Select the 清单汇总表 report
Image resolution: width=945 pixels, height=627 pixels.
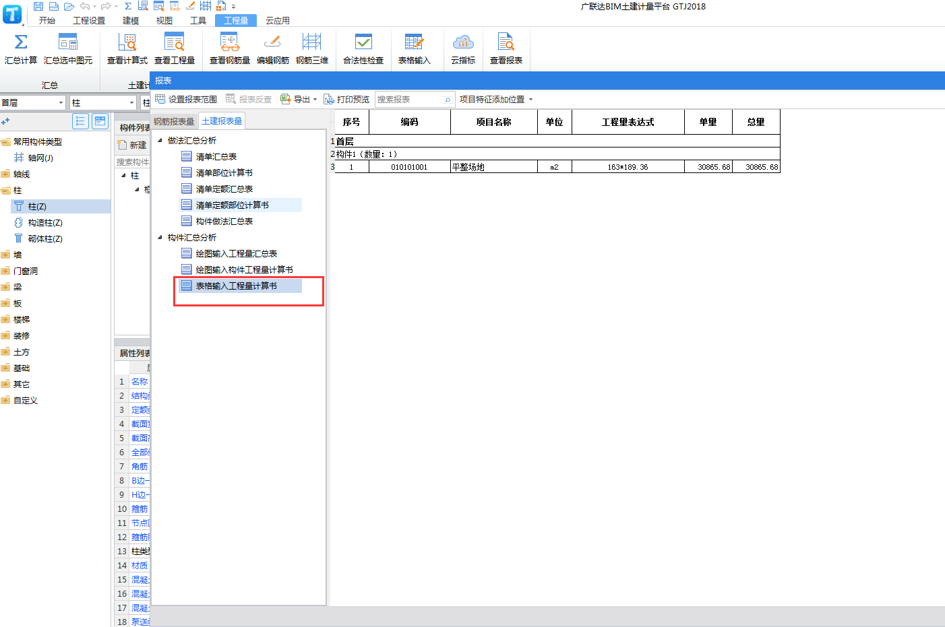coord(216,156)
